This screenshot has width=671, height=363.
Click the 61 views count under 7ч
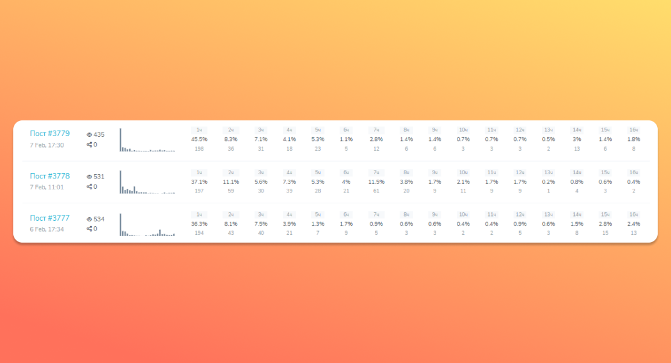click(376, 191)
